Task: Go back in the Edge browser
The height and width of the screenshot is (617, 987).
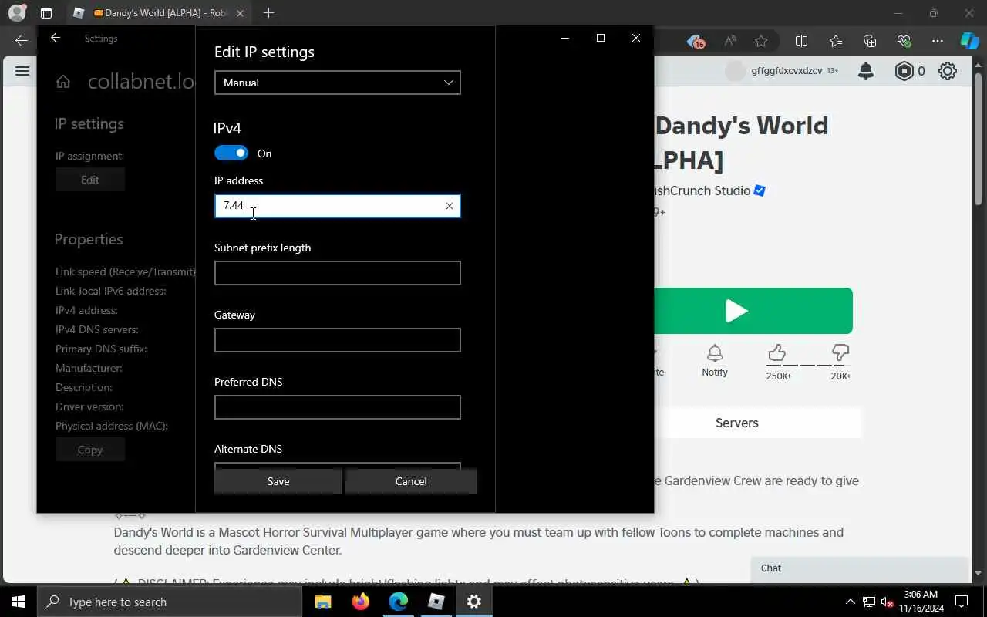Action: 22,41
